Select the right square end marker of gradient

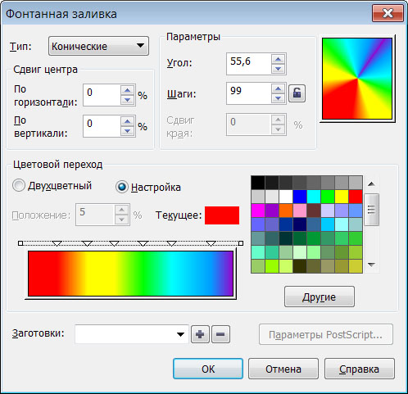pyautogui.click(x=241, y=243)
